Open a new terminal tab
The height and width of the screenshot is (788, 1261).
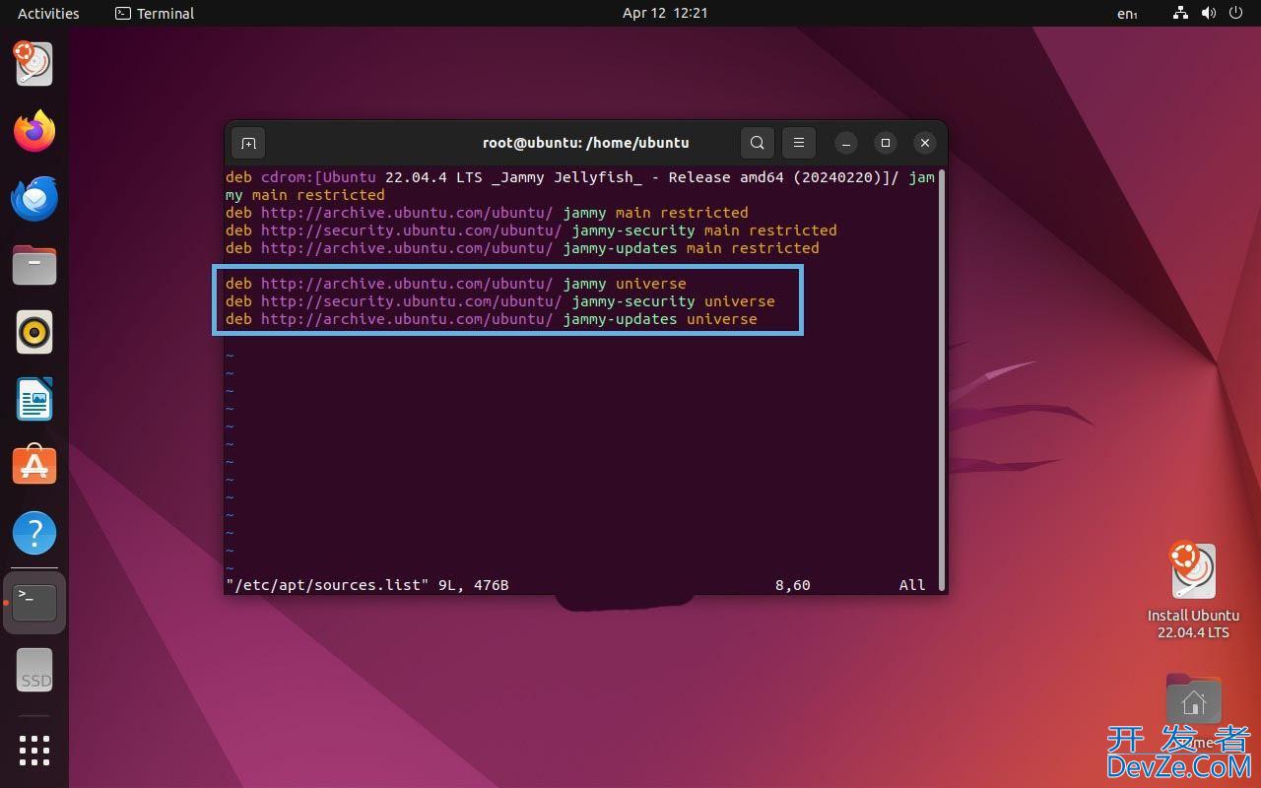[x=248, y=143]
